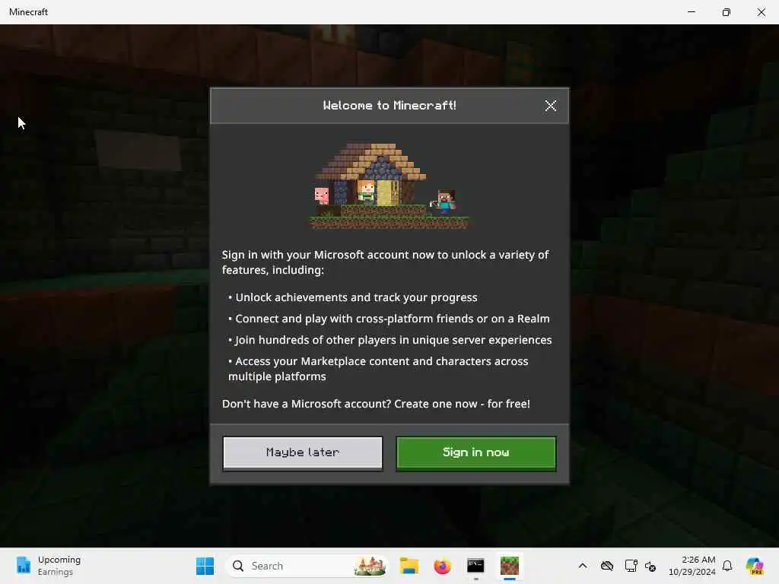Viewport: 779px width, 584px height.
Task: Launch Firefox from the taskbar
Action: pos(442,566)
